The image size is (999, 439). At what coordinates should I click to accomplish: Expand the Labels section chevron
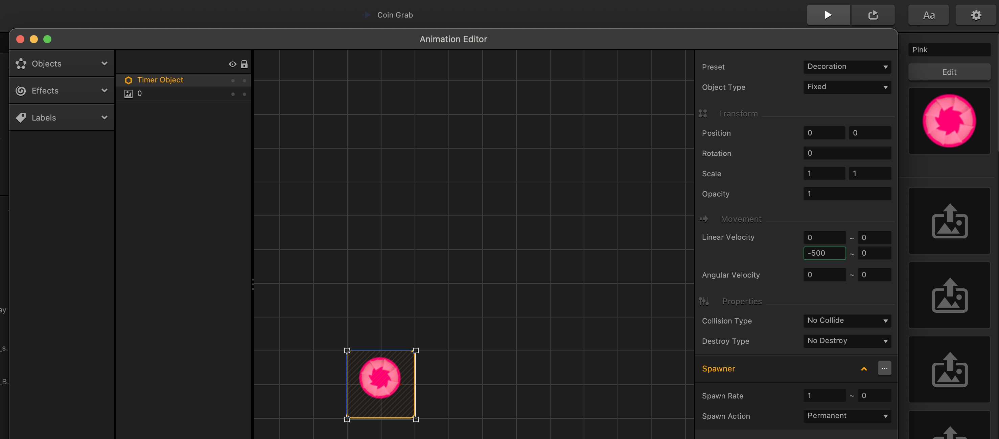pyautogui.click(x=104, y=118)
